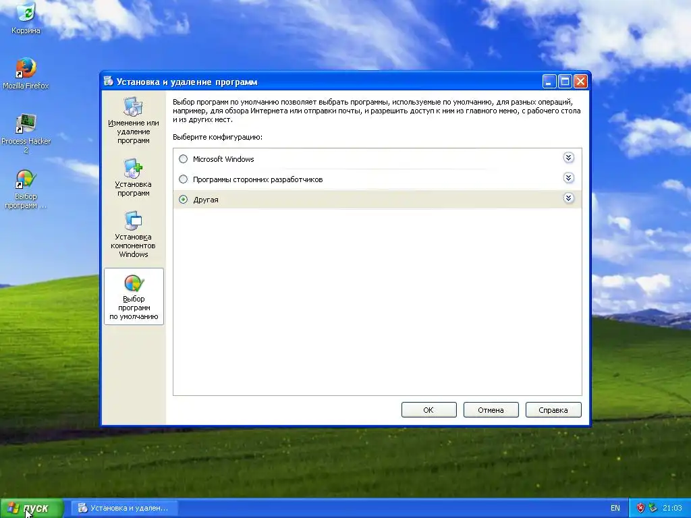This screenshot has width=691, height=518.
Task: Click the tray icon next to the clock
Action: coord(653,508)
